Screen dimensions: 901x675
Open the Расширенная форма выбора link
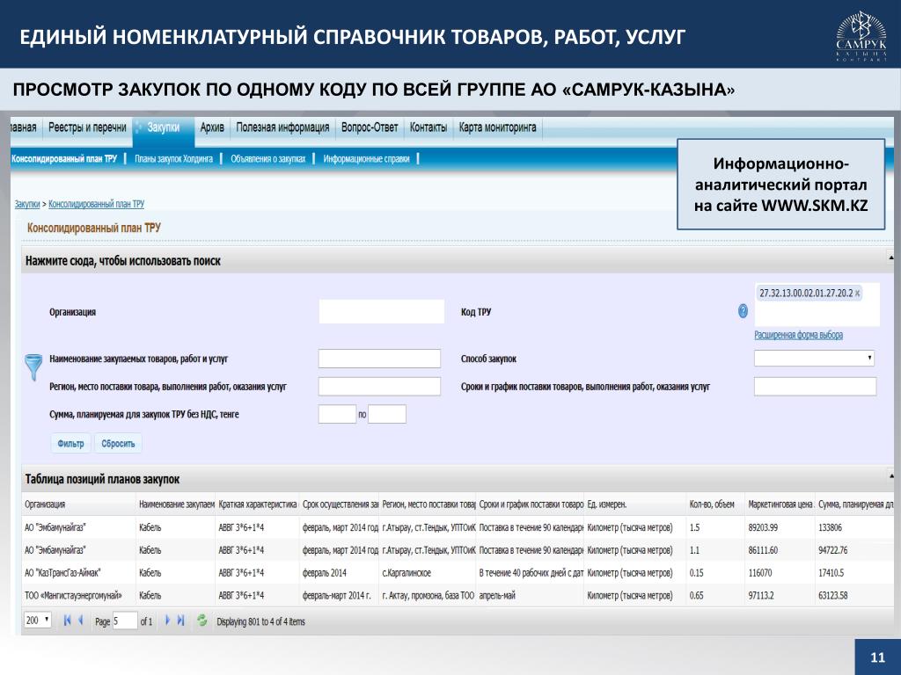[798, 335]
